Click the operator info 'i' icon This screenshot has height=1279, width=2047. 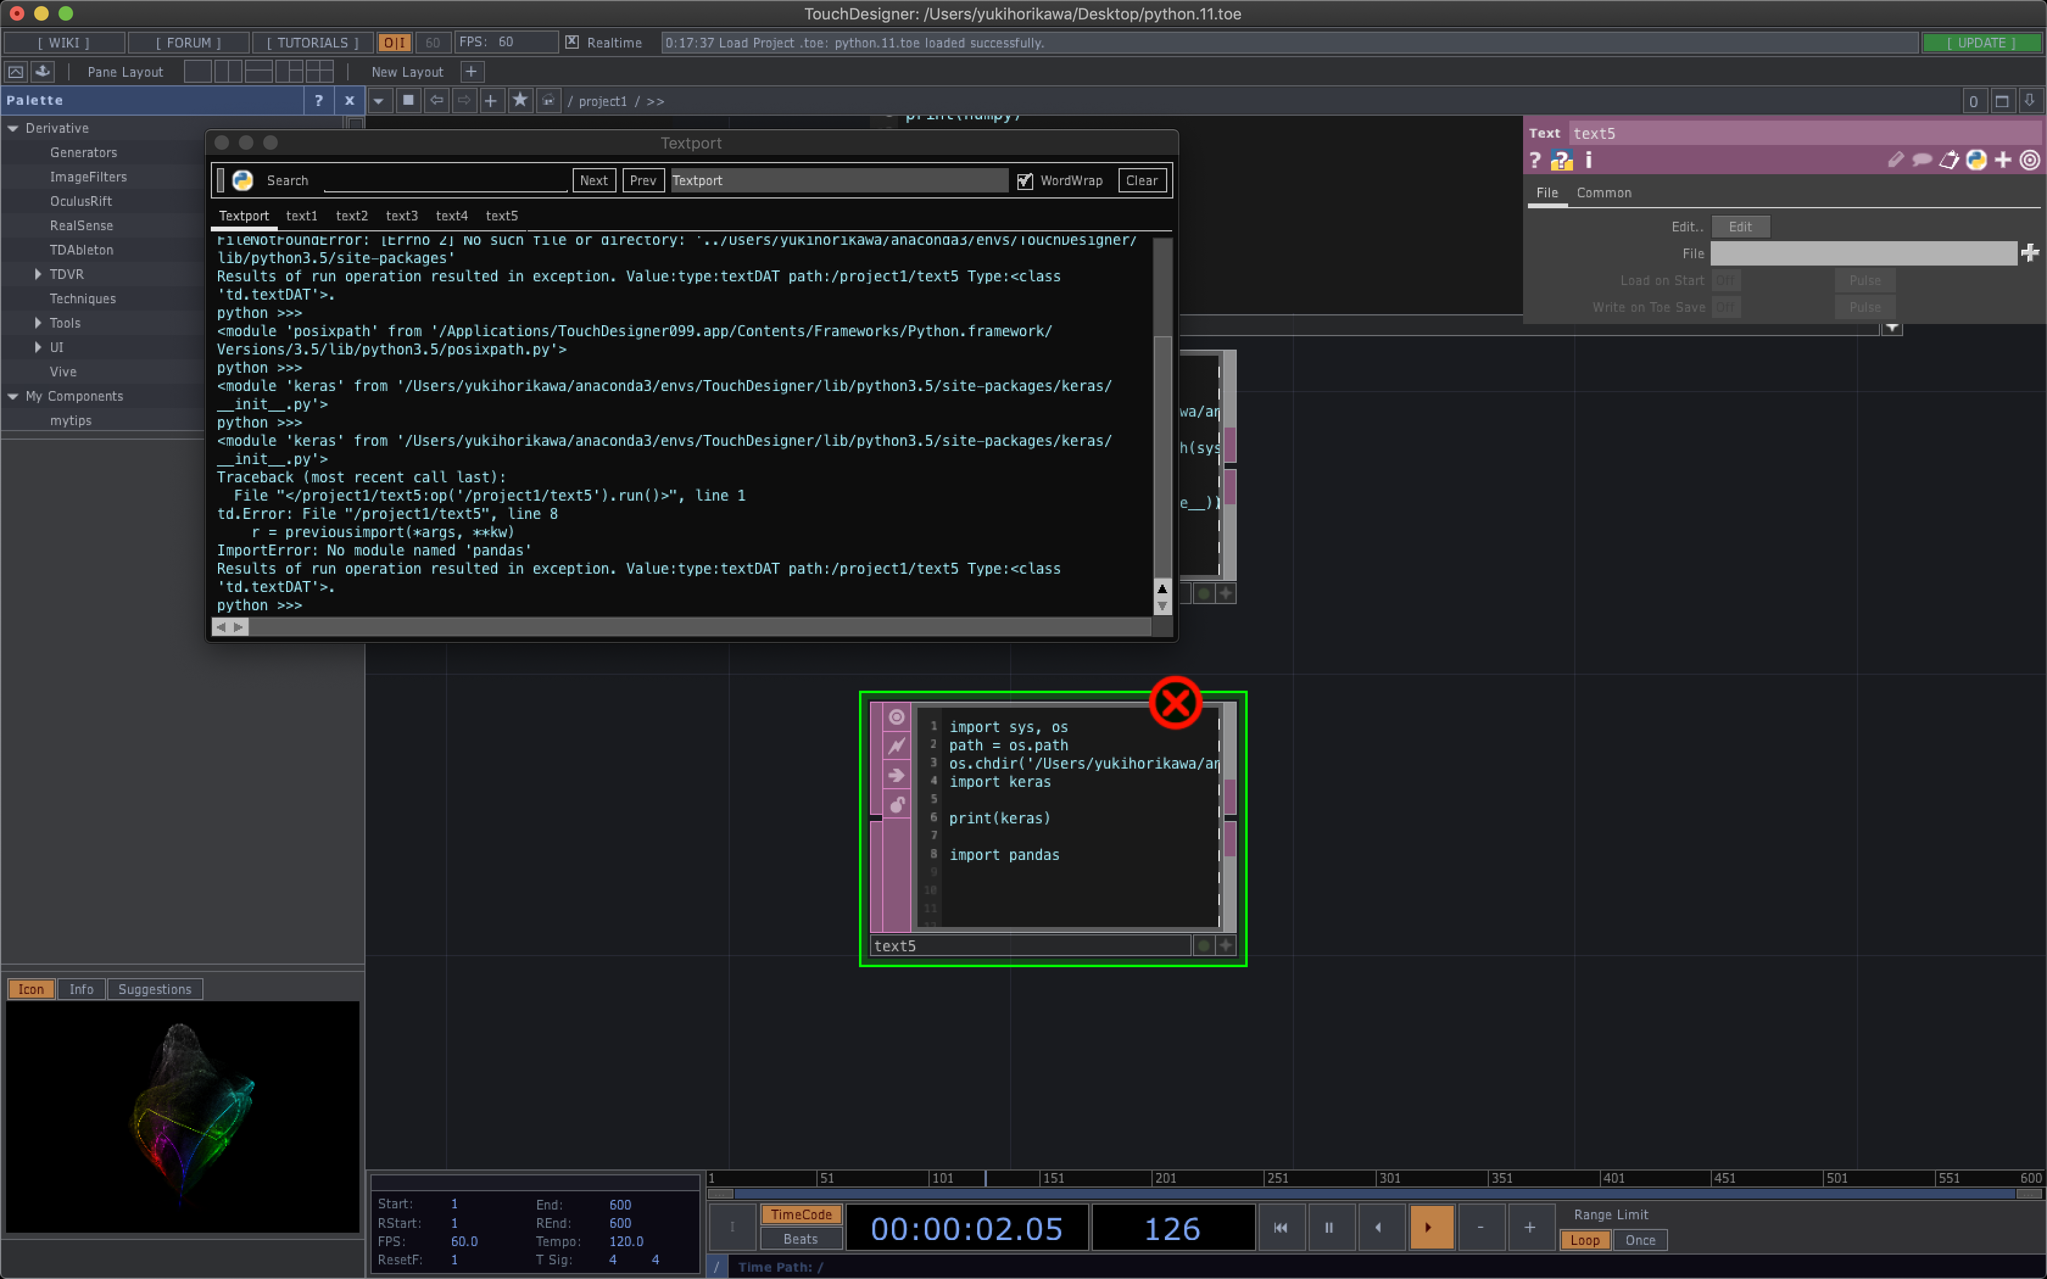point(1588,160)
